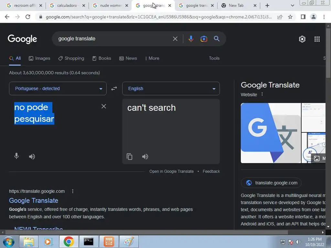The image size is (331, 248).
Task: Copy the English translation
Action: click(129, 157)
